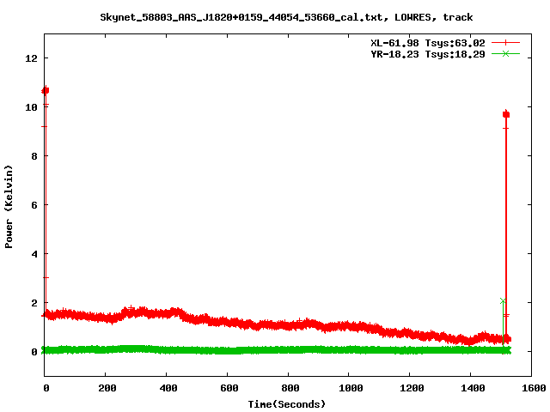Click the red spike peak near time zero
Screen dimensions: 550x412
tap(46, 91)
